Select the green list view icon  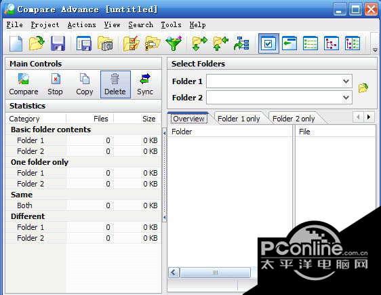(310, 43)
